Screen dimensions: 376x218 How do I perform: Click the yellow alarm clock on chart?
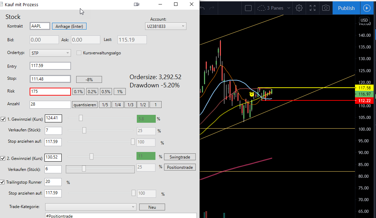coord(252,94)
